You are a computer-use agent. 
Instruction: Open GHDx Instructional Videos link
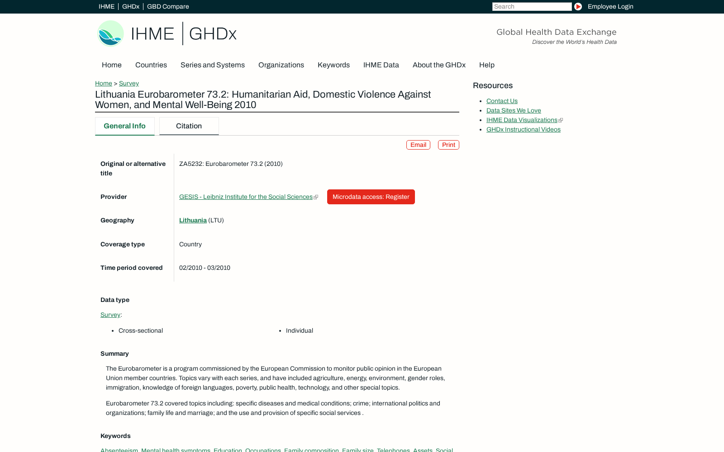(524, 130)
